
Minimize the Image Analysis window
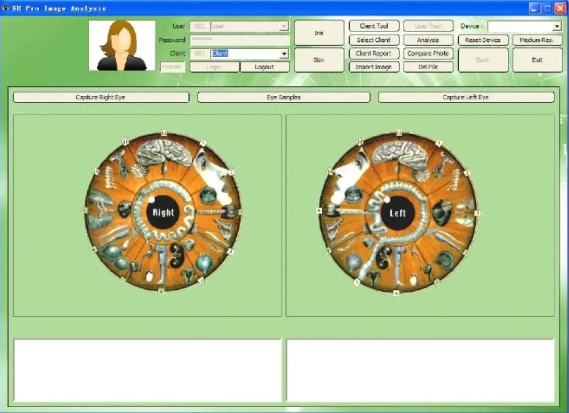(x=534, y=8)
